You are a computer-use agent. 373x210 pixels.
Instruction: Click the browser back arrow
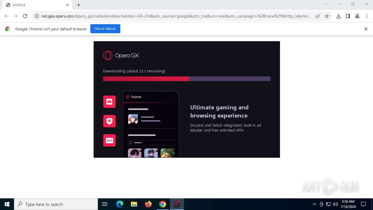point(6,16)
